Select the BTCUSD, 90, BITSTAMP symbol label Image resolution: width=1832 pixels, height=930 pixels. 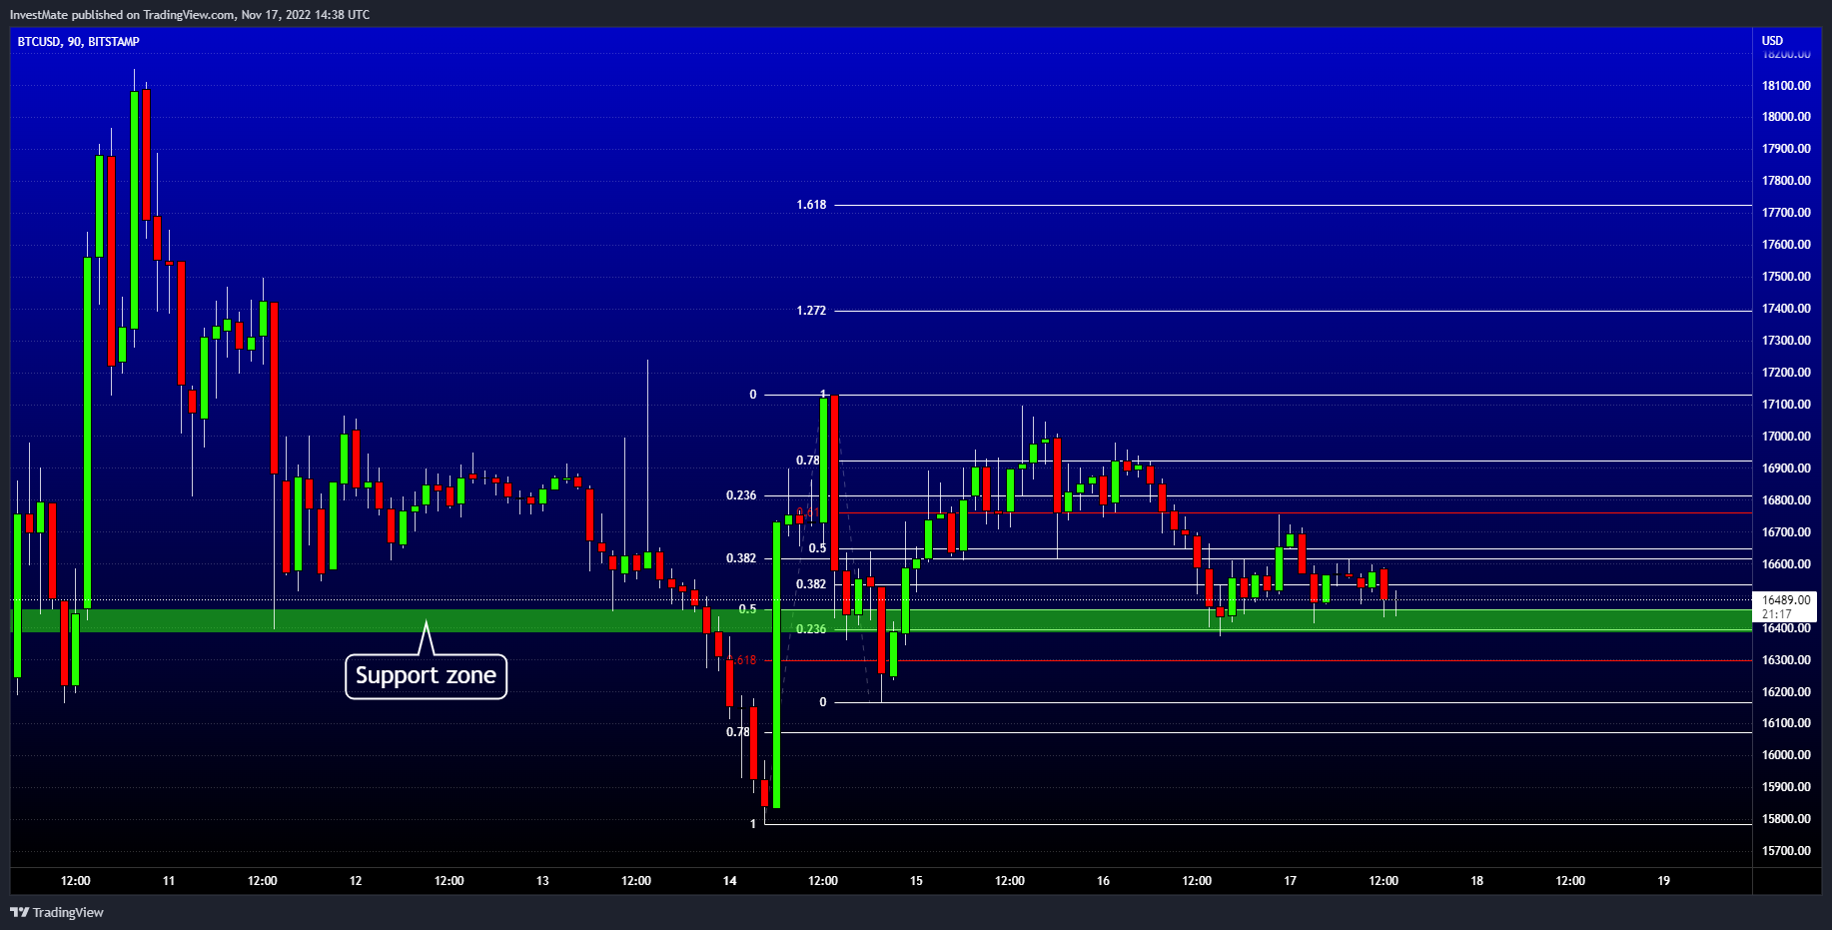(x=79, y=42)
